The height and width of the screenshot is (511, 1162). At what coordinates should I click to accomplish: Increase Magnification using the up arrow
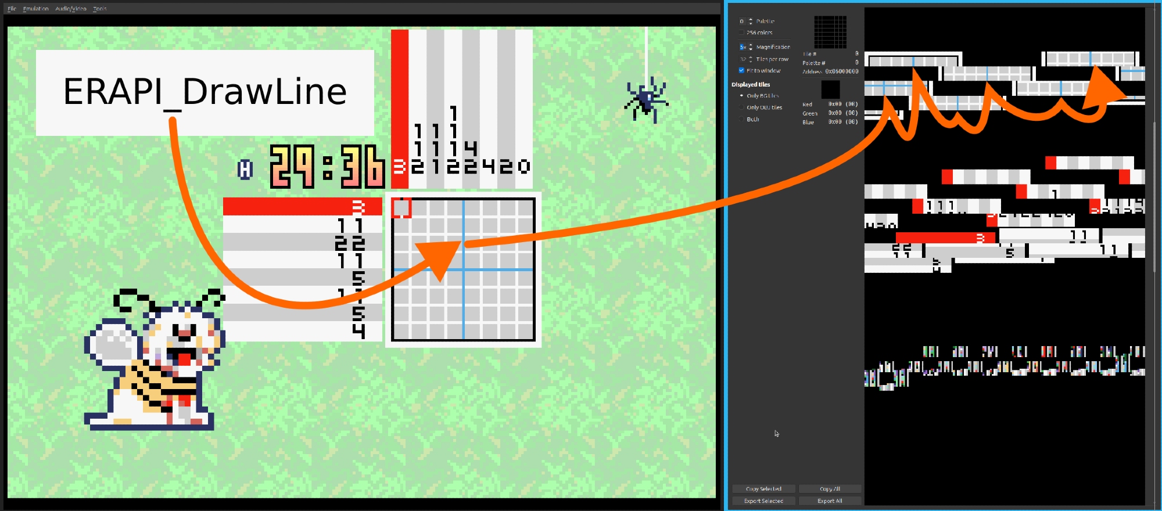[x=751, y=45]
